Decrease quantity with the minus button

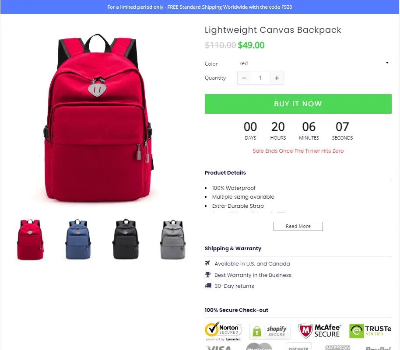[244, 78]
